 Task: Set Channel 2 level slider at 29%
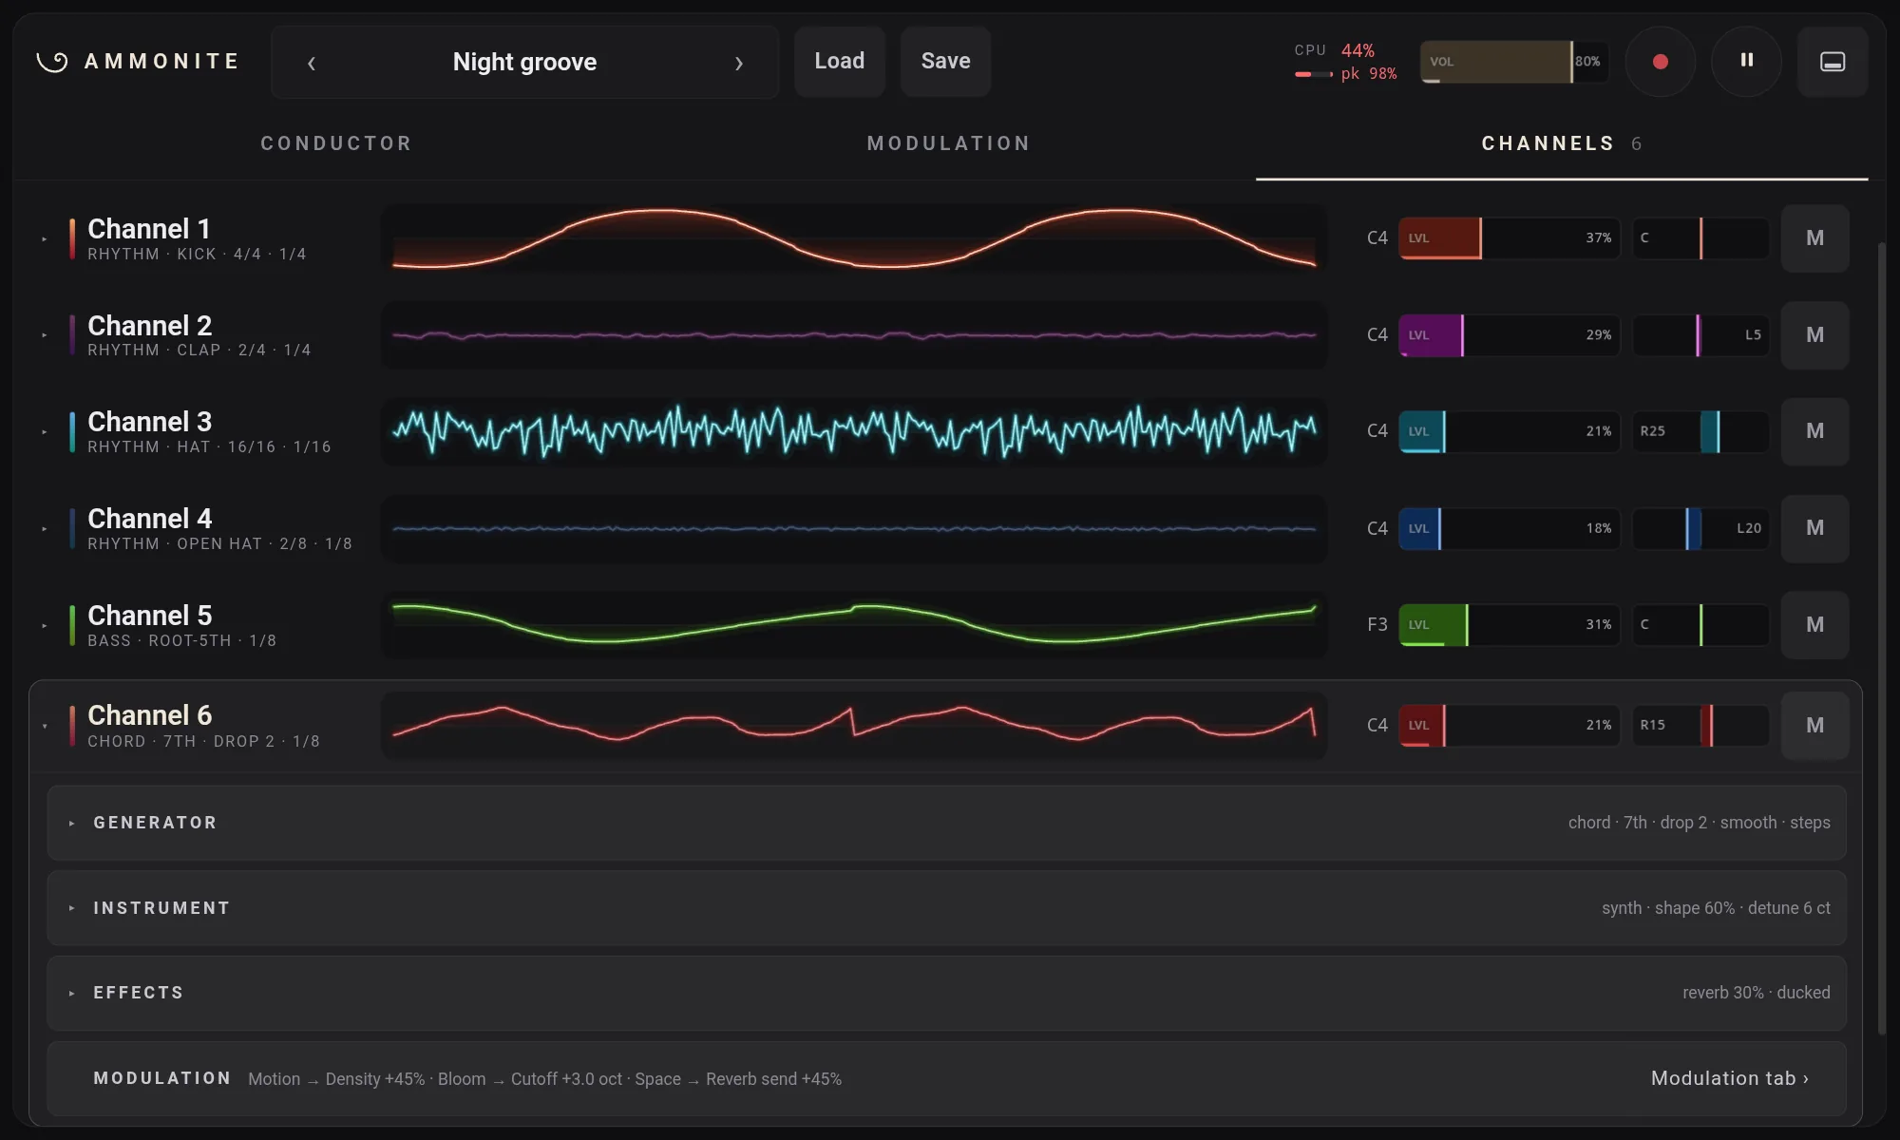point(1509,335)
